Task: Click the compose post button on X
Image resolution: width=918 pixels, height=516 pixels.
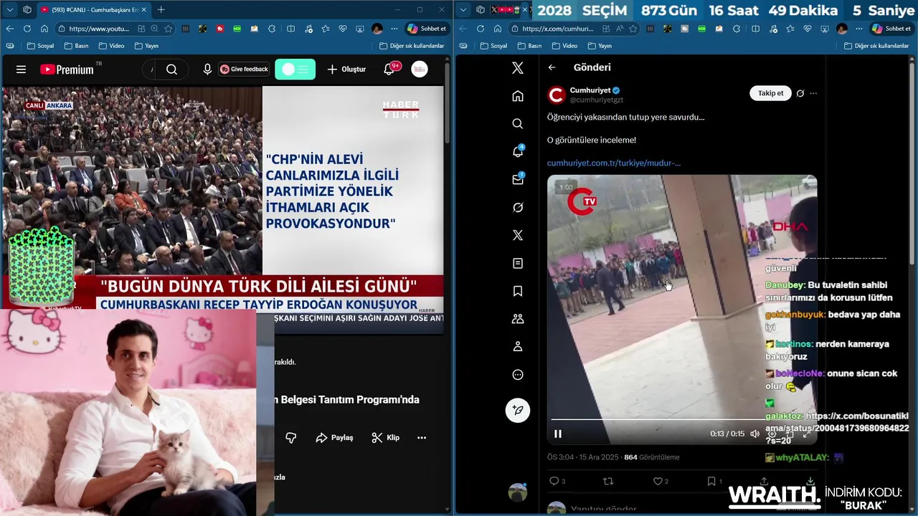Action: (x=518, y=411)
